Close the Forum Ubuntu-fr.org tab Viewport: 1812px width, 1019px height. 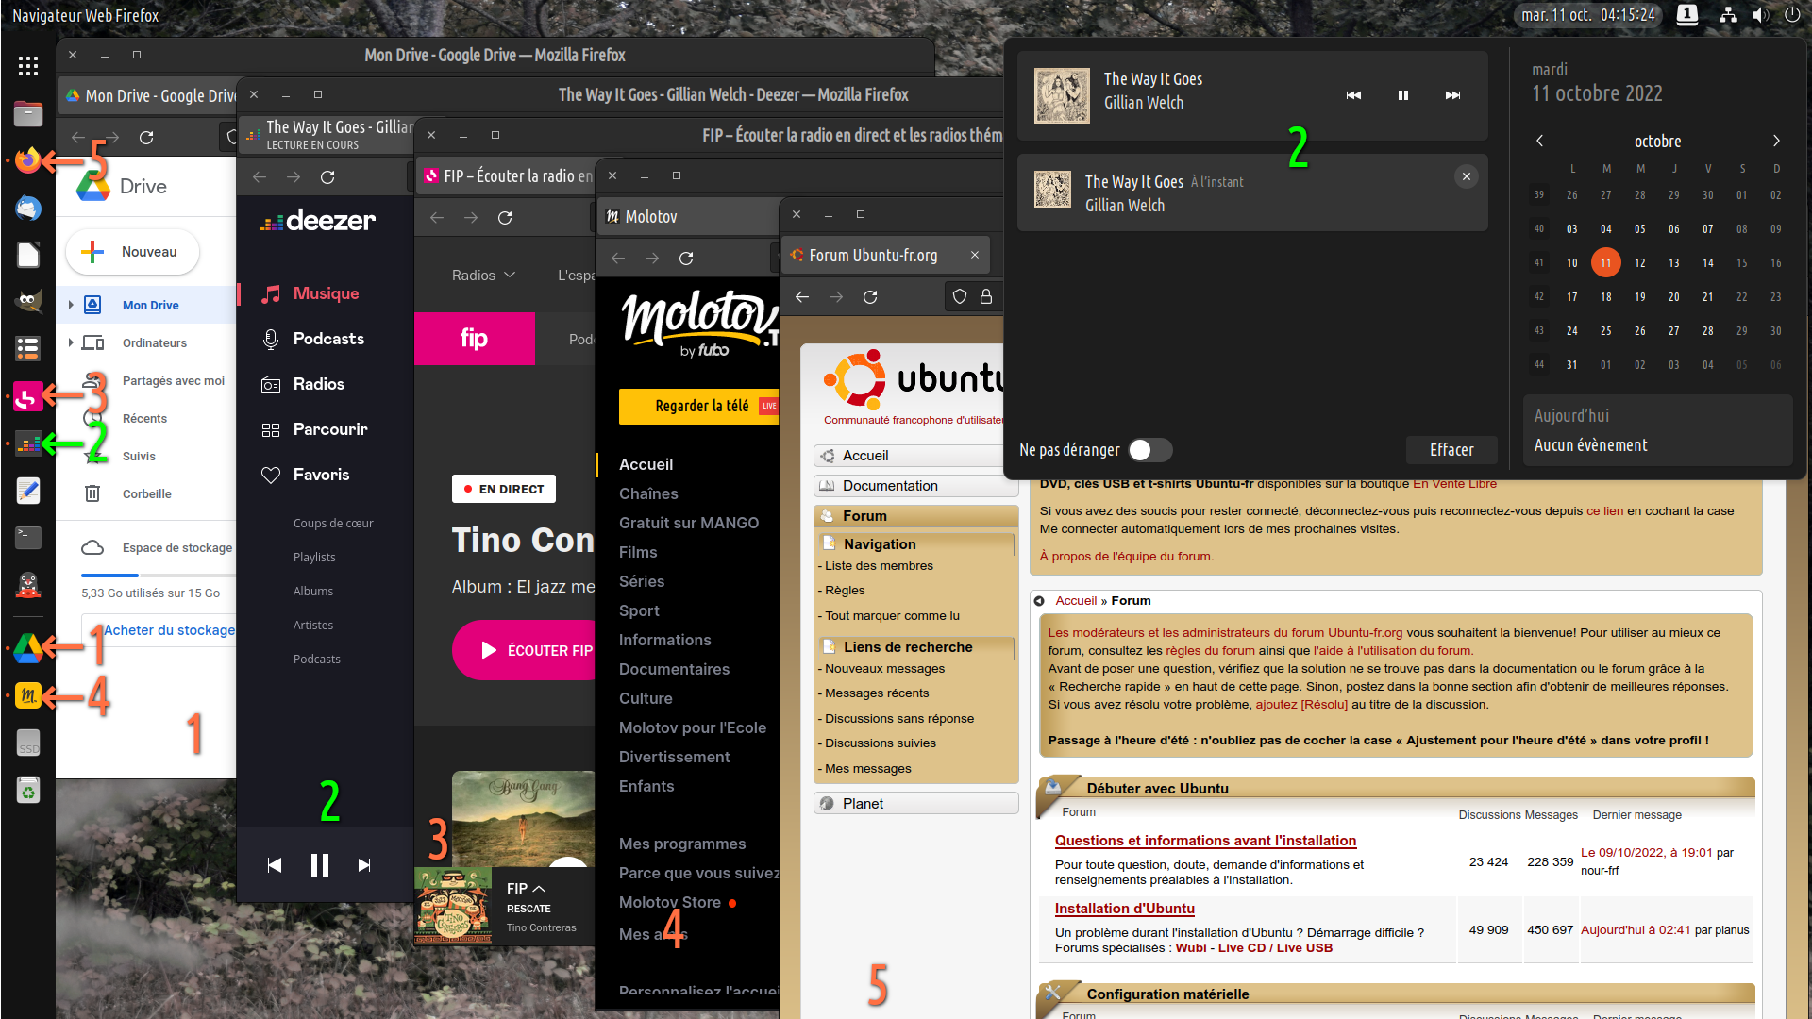[975, 255]
